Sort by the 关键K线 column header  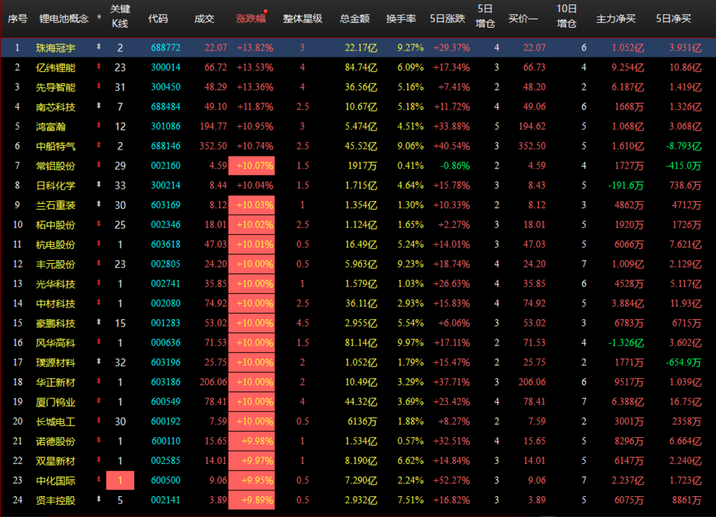click(120, 16)
